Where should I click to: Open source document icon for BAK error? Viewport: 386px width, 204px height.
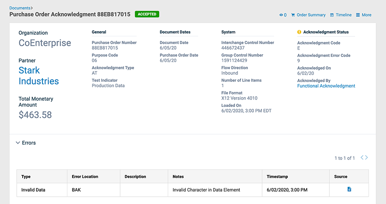click(349, 189)
